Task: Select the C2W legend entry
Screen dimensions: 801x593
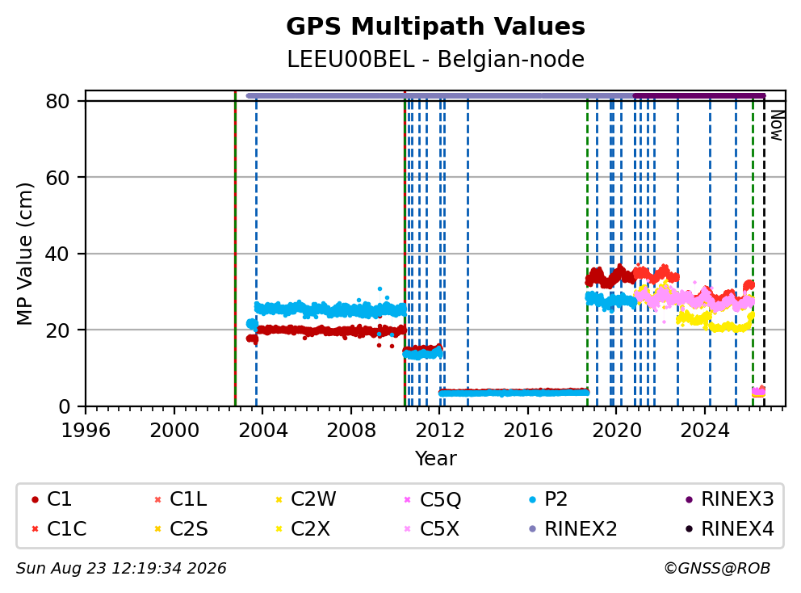Action: click(x=305, y=499)
